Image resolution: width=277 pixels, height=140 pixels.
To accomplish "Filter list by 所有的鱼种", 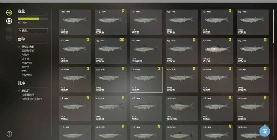I will click(28, 47).
